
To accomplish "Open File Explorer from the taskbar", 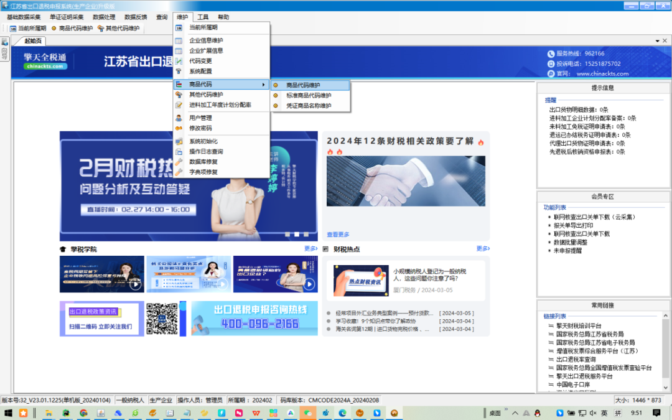I will coord(49,413).
